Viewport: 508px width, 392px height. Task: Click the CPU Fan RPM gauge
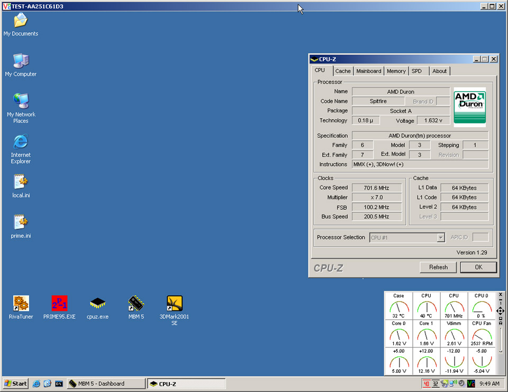[x=482, y=333]
